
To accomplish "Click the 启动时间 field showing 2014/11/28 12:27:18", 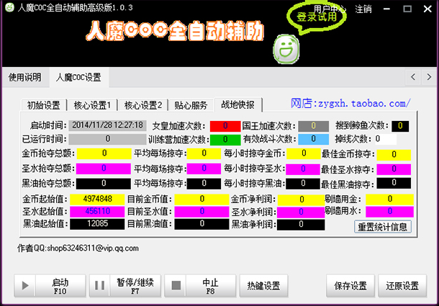I will [107, 125].
